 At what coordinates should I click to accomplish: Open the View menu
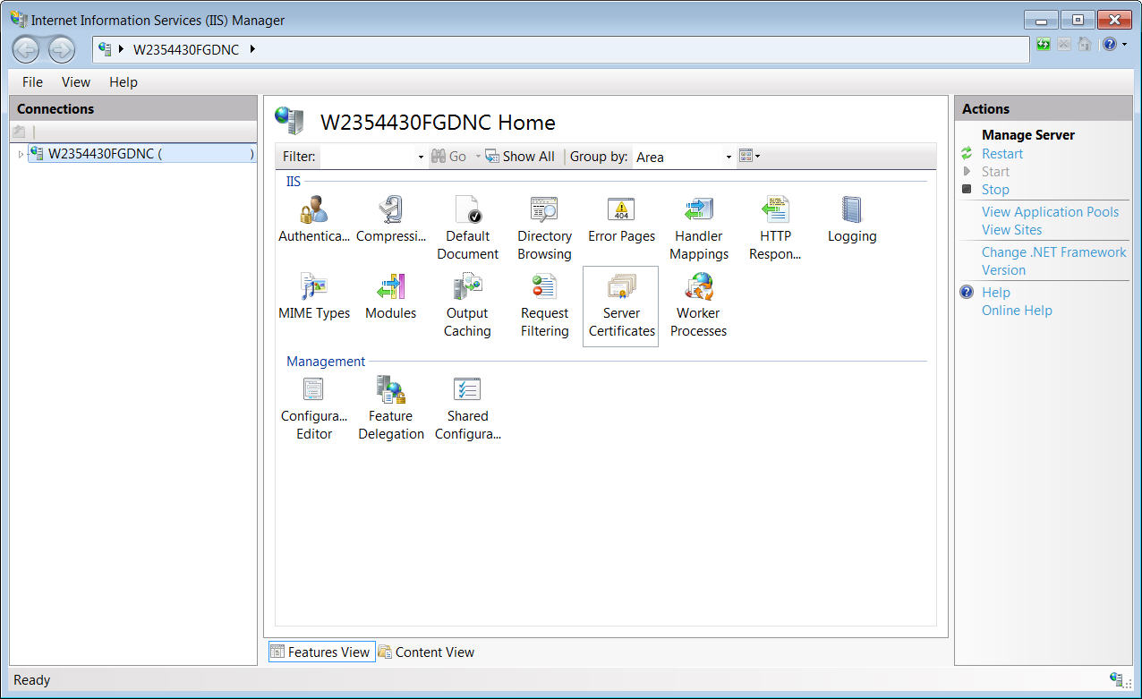75,82
